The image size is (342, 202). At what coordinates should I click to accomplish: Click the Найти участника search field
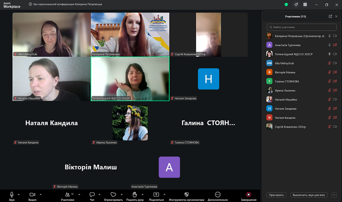[x=301, y=27]
